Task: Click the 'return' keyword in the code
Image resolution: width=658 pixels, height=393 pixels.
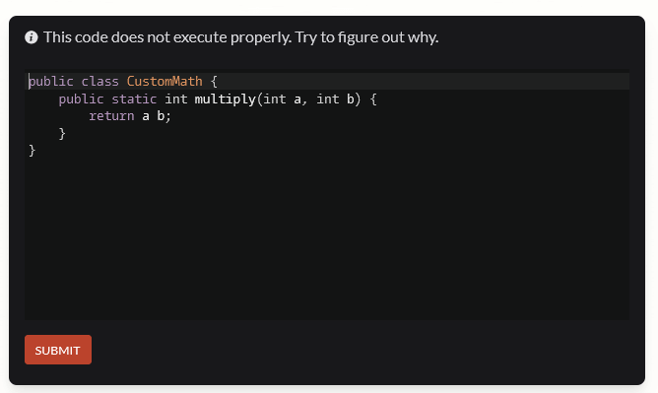Action: pyautogui.click(x=111, y=116)
